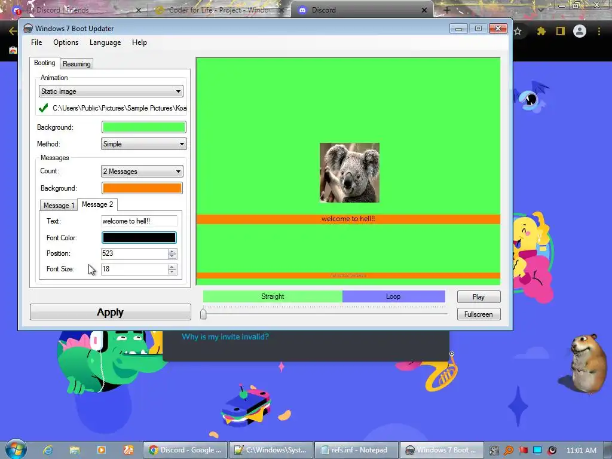
Task: Pick the orange Messages Background color swatch
Action: (x=142, y=188)
